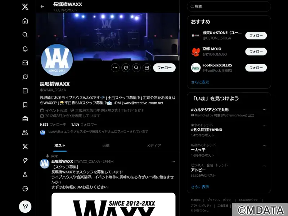Open pinned post more-options ellipsis

click(x=173, y=161)
